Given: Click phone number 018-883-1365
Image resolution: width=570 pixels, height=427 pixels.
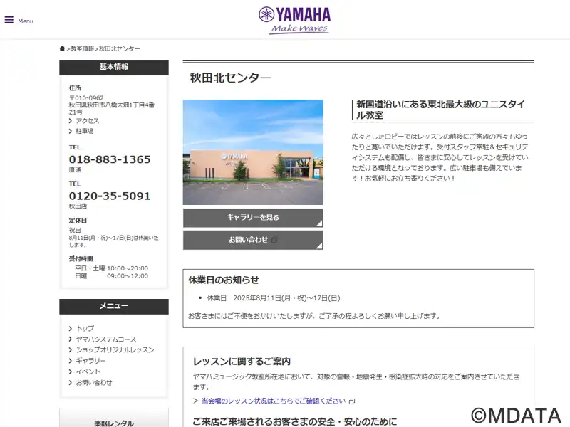Looking at the screenshot, I should click(x=110, y=159).
